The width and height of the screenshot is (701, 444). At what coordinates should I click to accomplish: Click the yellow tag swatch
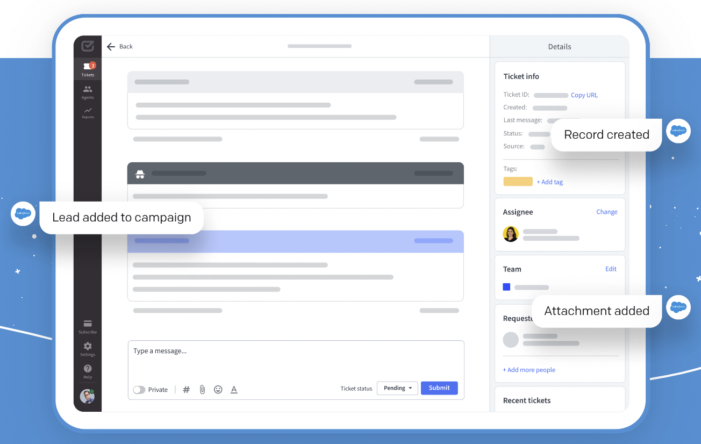click(x=518, y=182)
